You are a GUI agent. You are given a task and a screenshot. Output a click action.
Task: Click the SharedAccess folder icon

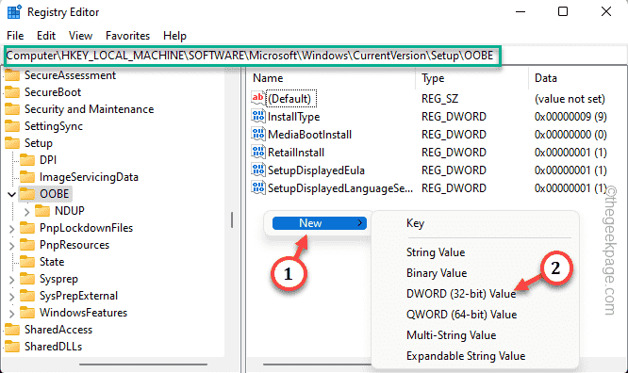pos(12,330)
